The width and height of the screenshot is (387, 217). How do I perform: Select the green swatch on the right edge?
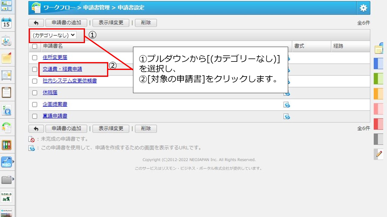(379, 79)
